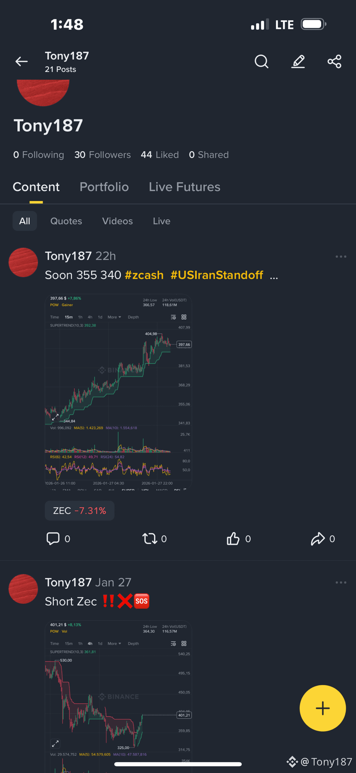Viewport: 356px width, 773px height.
Task: Select the Quotes filter chip
Action: (66, 221)
